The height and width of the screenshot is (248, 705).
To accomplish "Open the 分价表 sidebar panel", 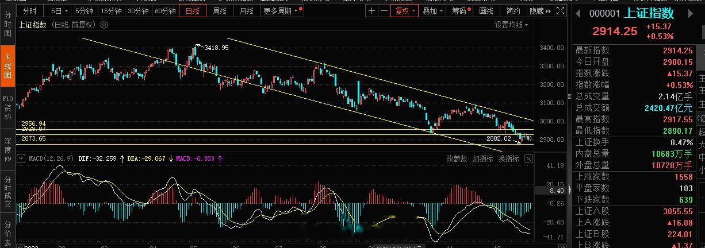I will pos(8,232).
